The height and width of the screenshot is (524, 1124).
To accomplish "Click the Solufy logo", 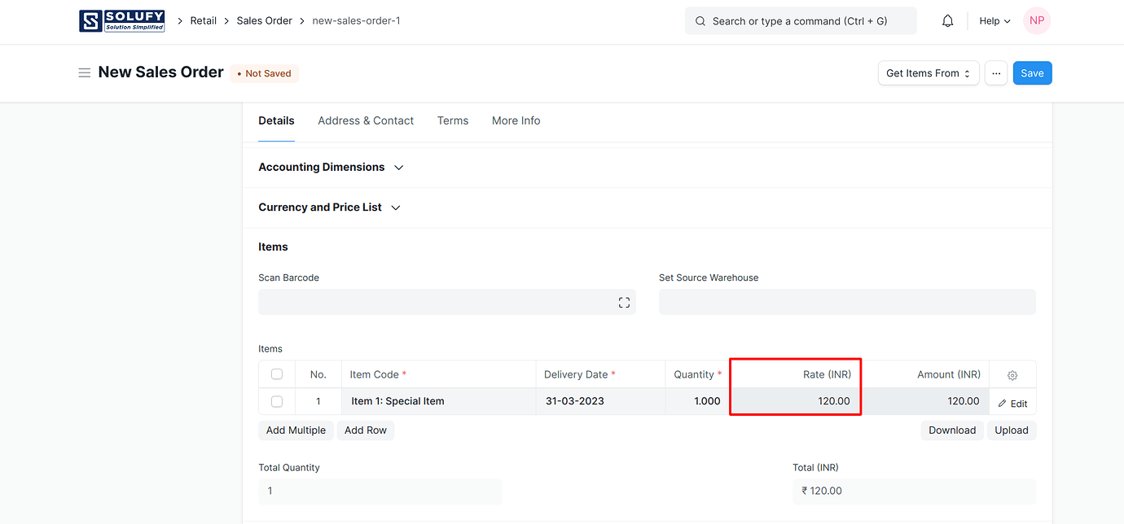I will pyautogui.click(x=122, y=21).
